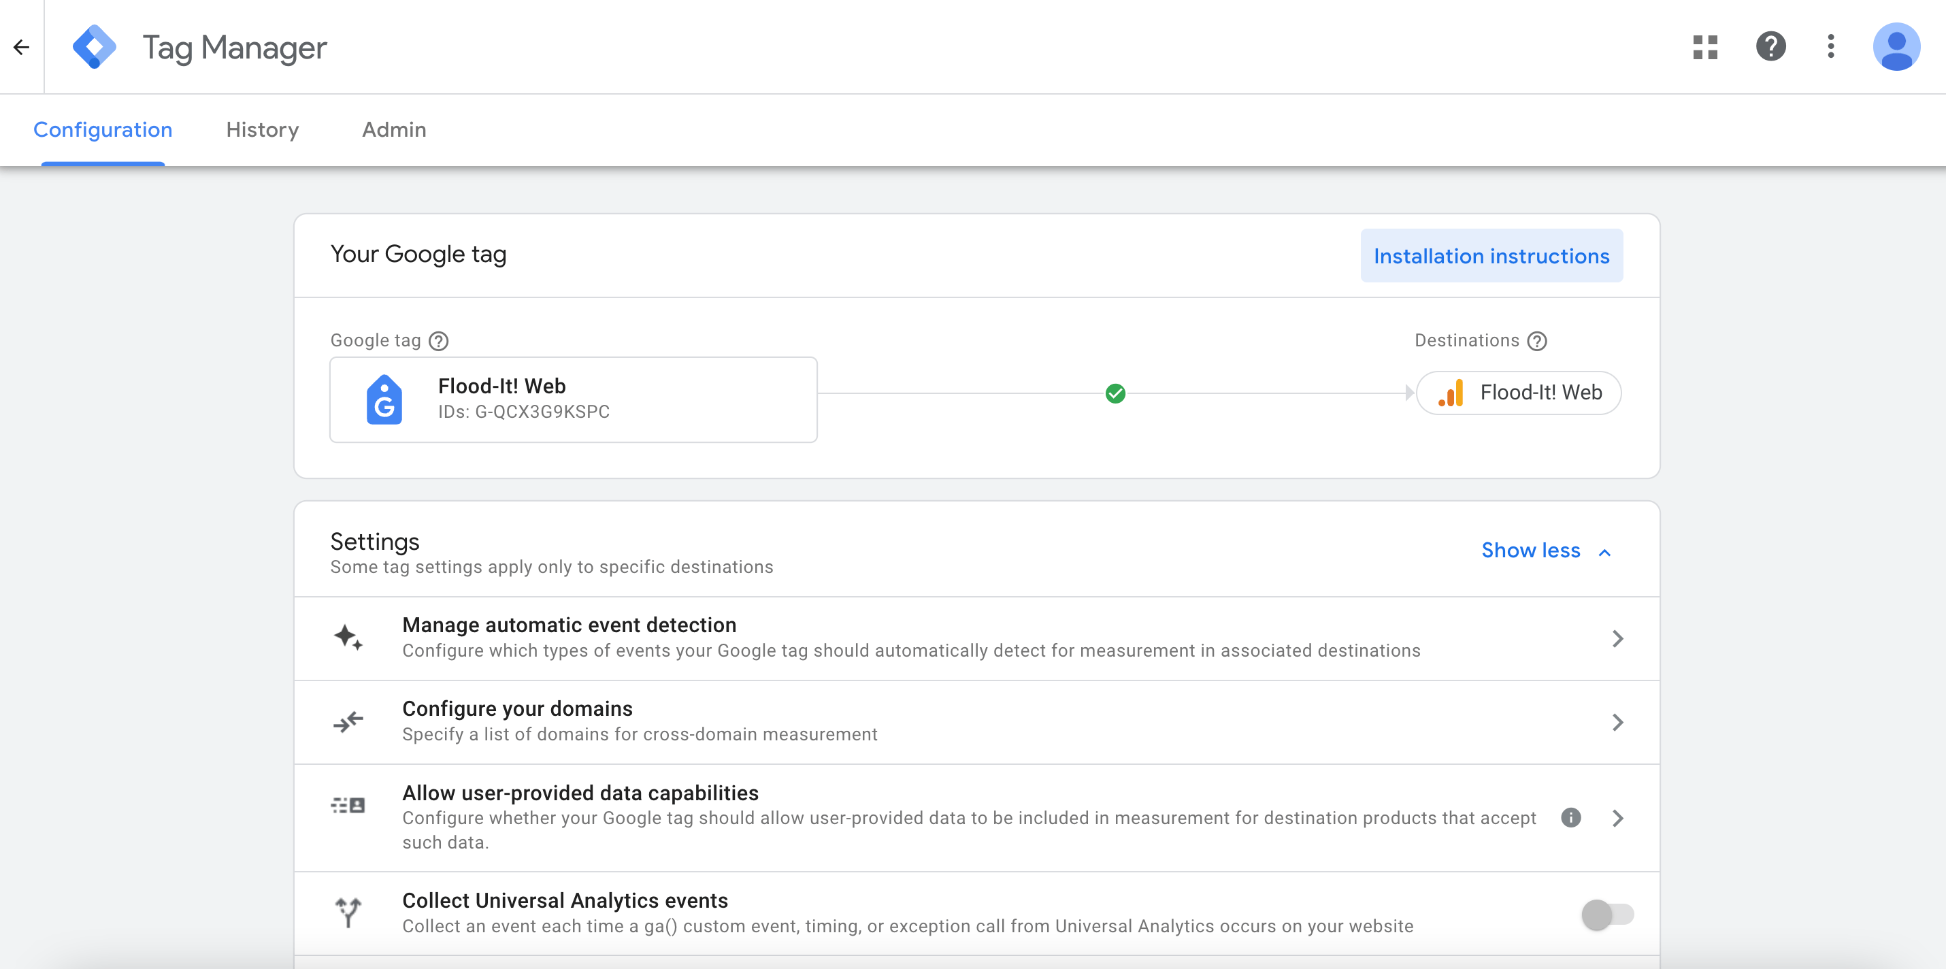This screenshot has width=1946, height=969.
Task: Collapse settings with Show less
Action: click(1546, 550)
